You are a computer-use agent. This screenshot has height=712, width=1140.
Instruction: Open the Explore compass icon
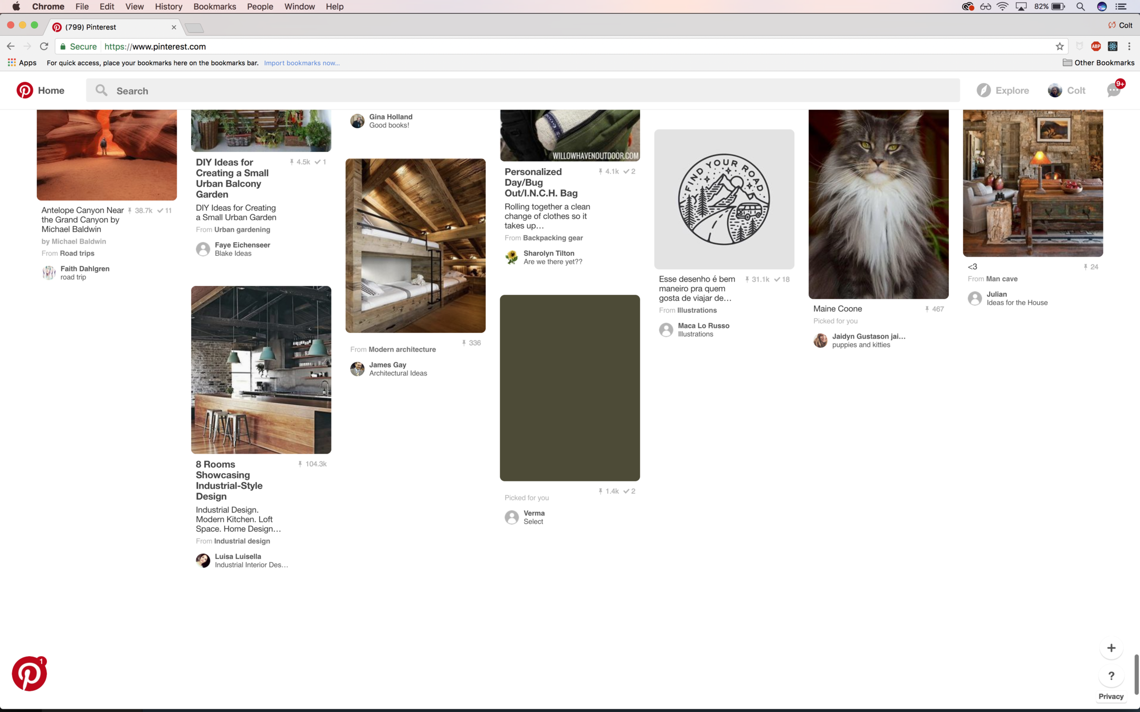coord(983,90)
